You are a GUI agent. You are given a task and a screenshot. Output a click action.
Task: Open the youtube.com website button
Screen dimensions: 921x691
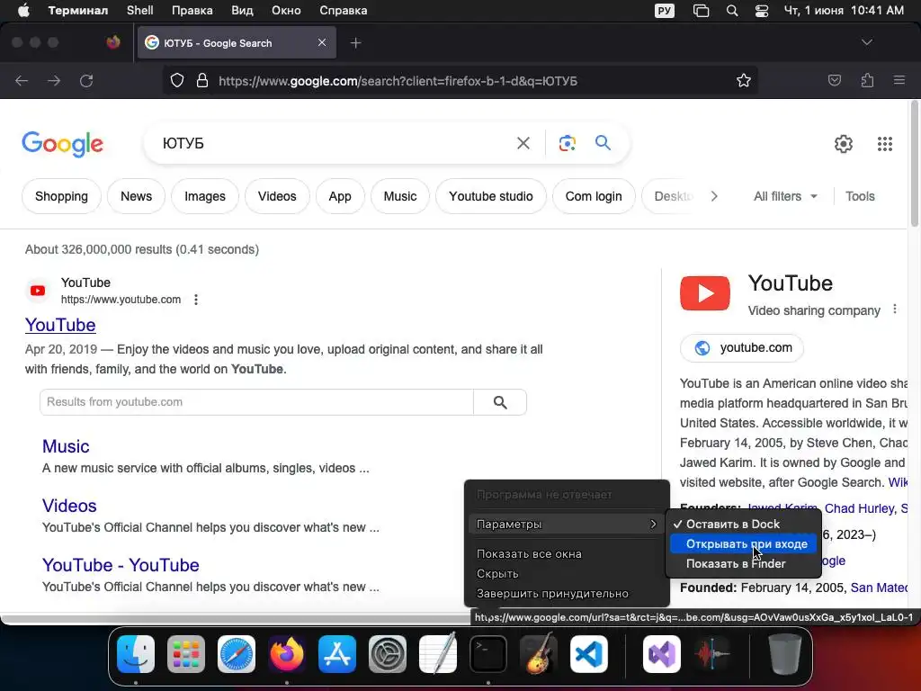[741, 348]
